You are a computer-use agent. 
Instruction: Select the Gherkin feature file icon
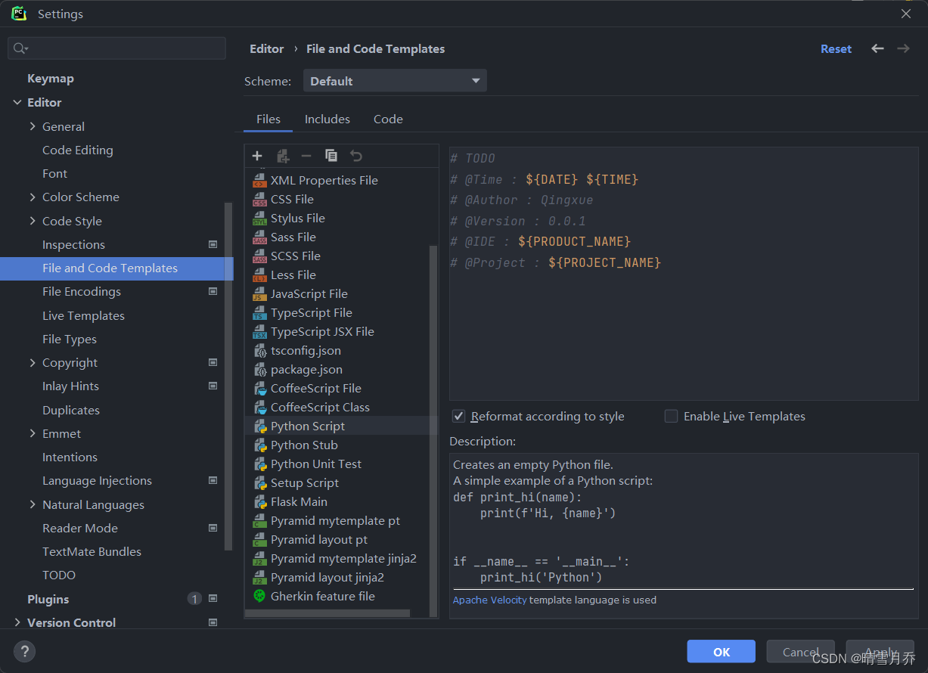259,596
